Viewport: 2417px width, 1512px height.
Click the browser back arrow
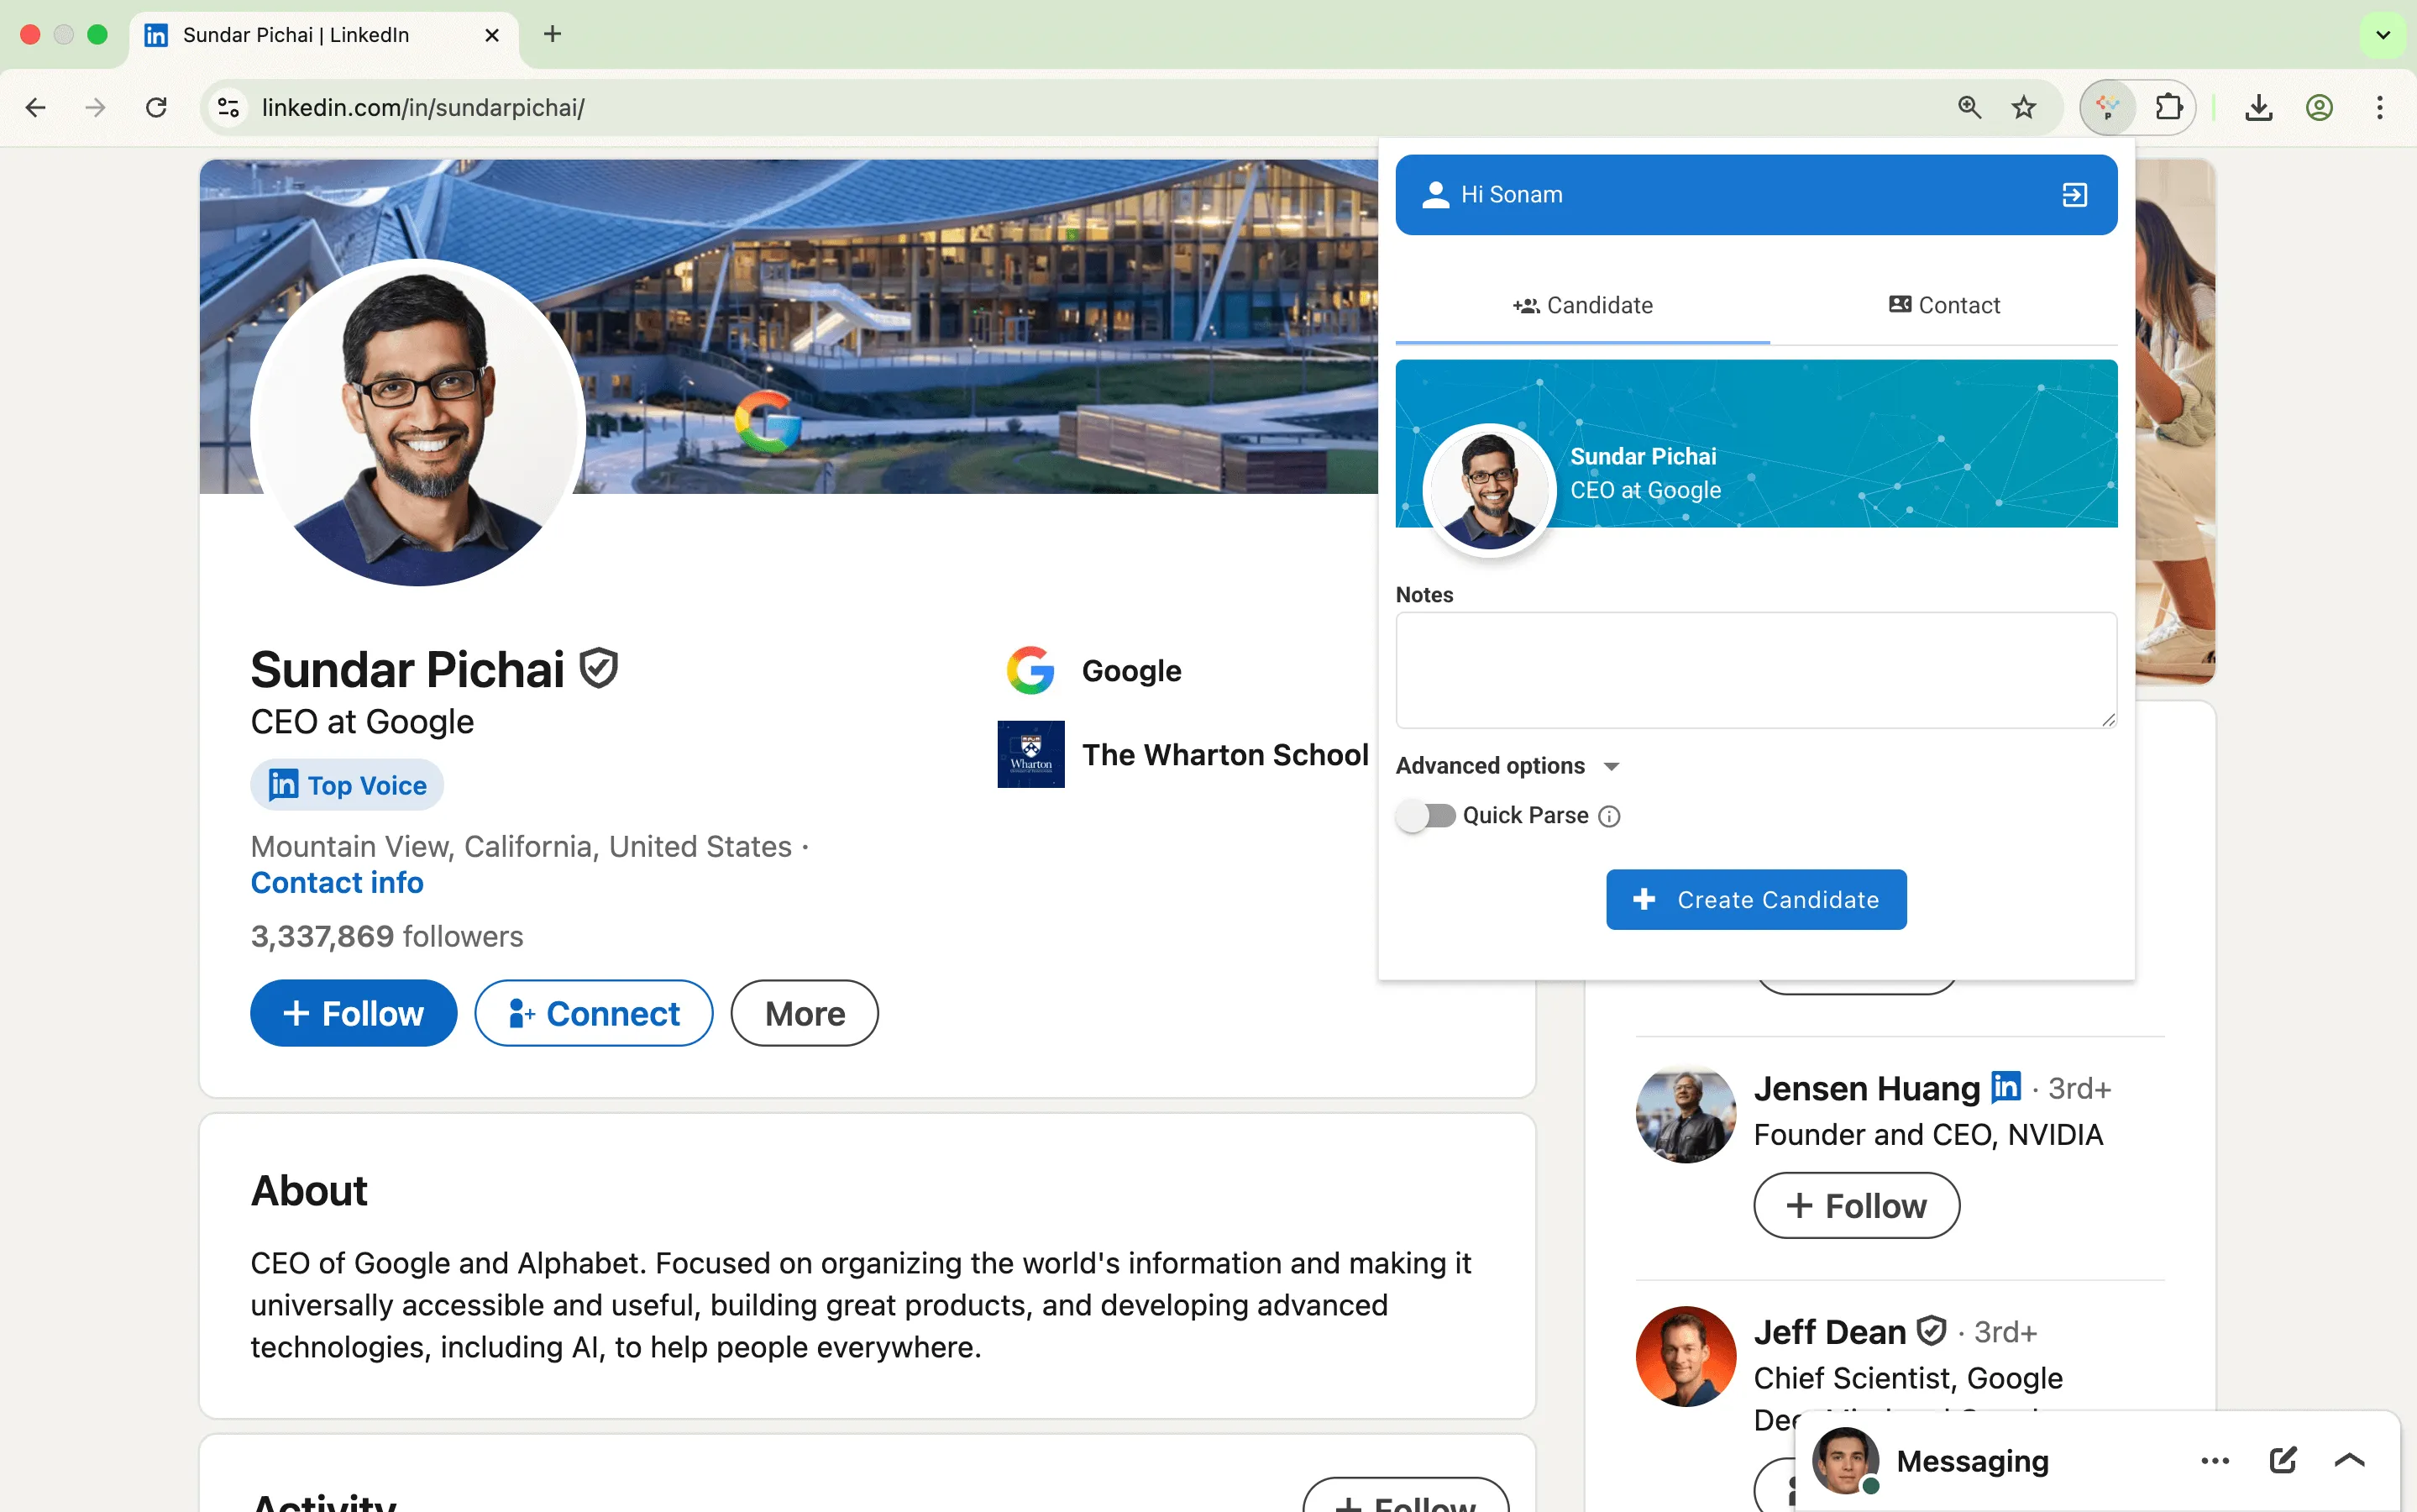pyautogui.click(x=36, y=107)
